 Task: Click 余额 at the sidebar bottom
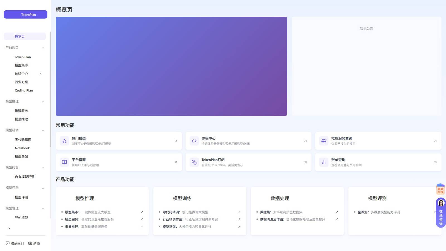[34, 243]
